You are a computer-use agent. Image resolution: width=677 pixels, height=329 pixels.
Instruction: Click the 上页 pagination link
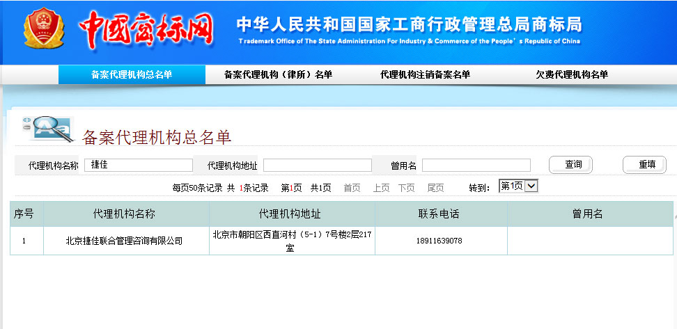click(381, 188)
